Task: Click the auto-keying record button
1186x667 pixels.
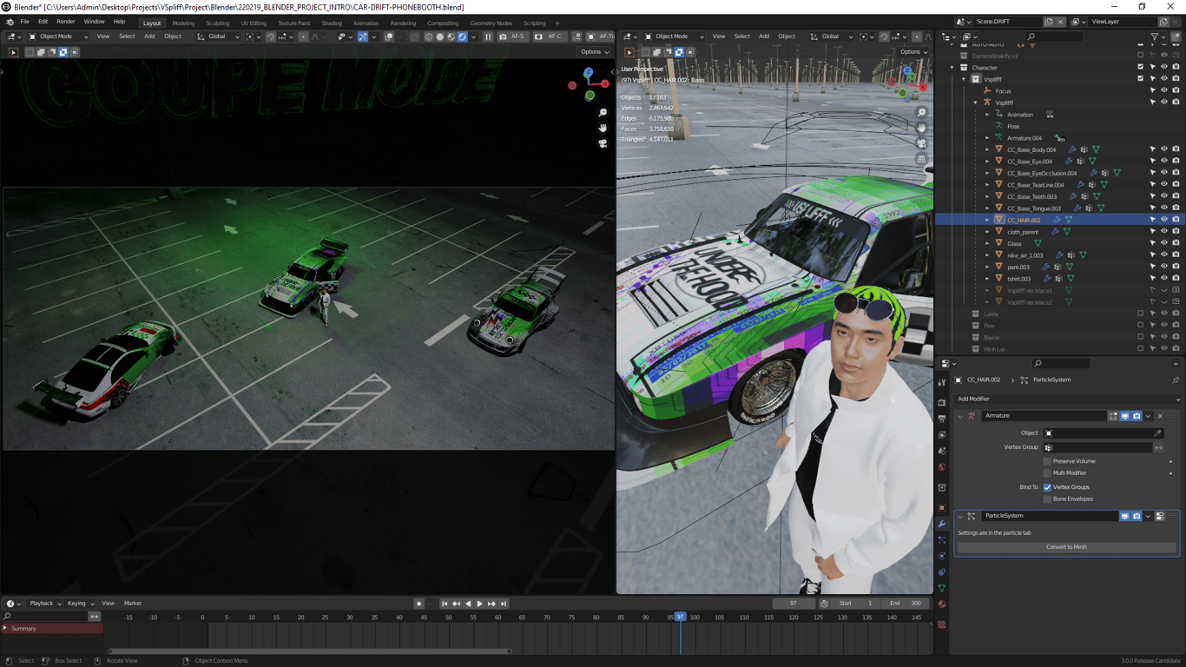Action: (418, 604)
